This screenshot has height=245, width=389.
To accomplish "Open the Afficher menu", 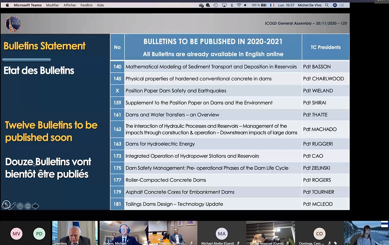I will click(70, 5).
